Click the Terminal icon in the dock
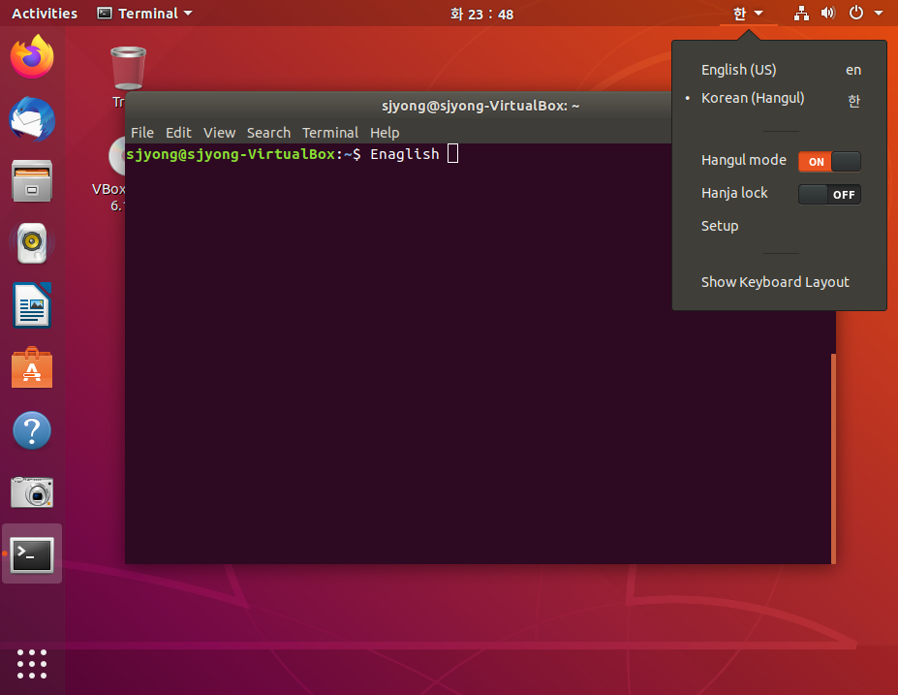The image size is (898, 695). click(x=32, y=554)
